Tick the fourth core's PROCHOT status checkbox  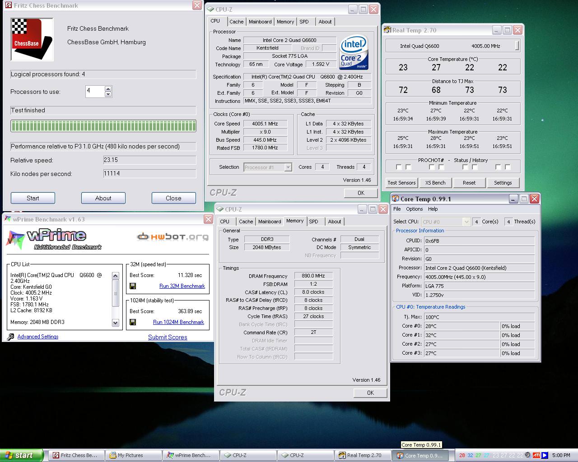pos(498,167)
